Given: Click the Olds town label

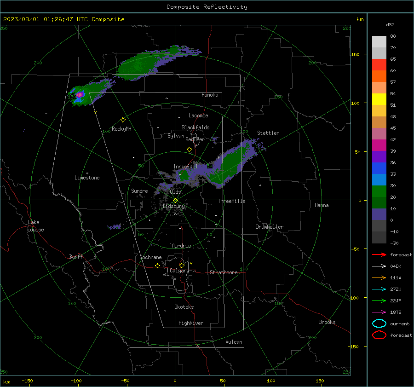Looking at the screenshot, I should [175, 192].
